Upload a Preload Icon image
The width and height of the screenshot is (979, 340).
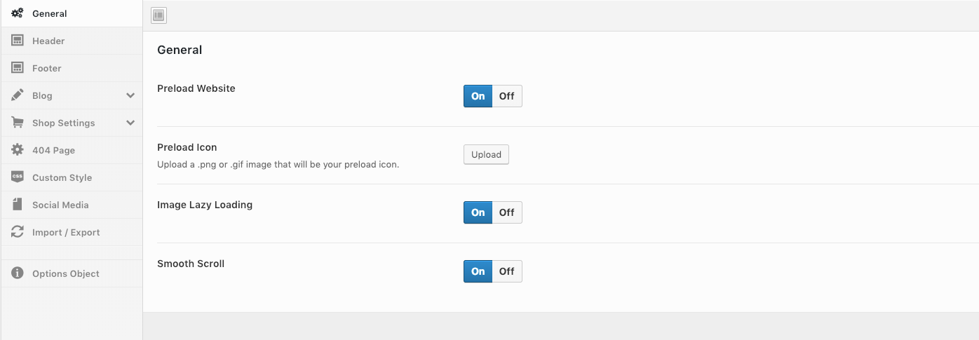tap(486, 154)
